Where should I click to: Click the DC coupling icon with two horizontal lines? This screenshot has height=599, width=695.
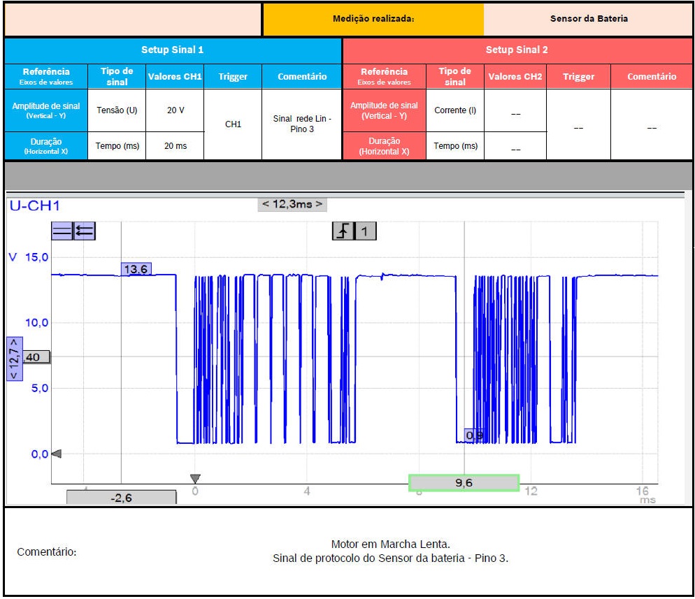click(x=62, y=231)
